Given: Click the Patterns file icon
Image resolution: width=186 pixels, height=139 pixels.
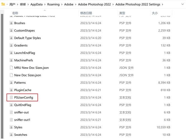Looking at the screenshot, I should (x=11, y=83).
